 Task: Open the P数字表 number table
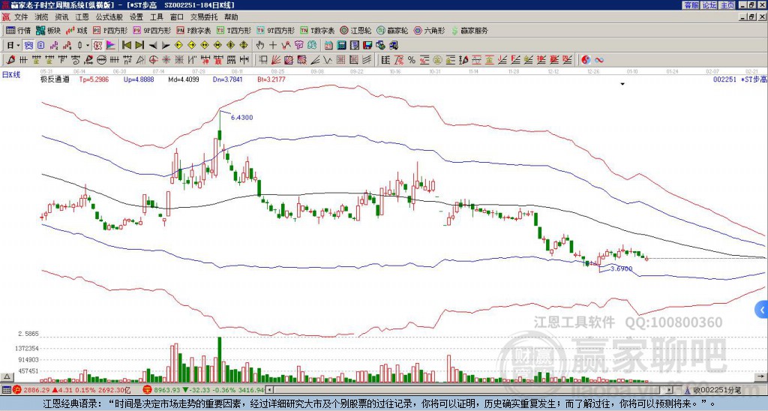click(x=194, y=30)
